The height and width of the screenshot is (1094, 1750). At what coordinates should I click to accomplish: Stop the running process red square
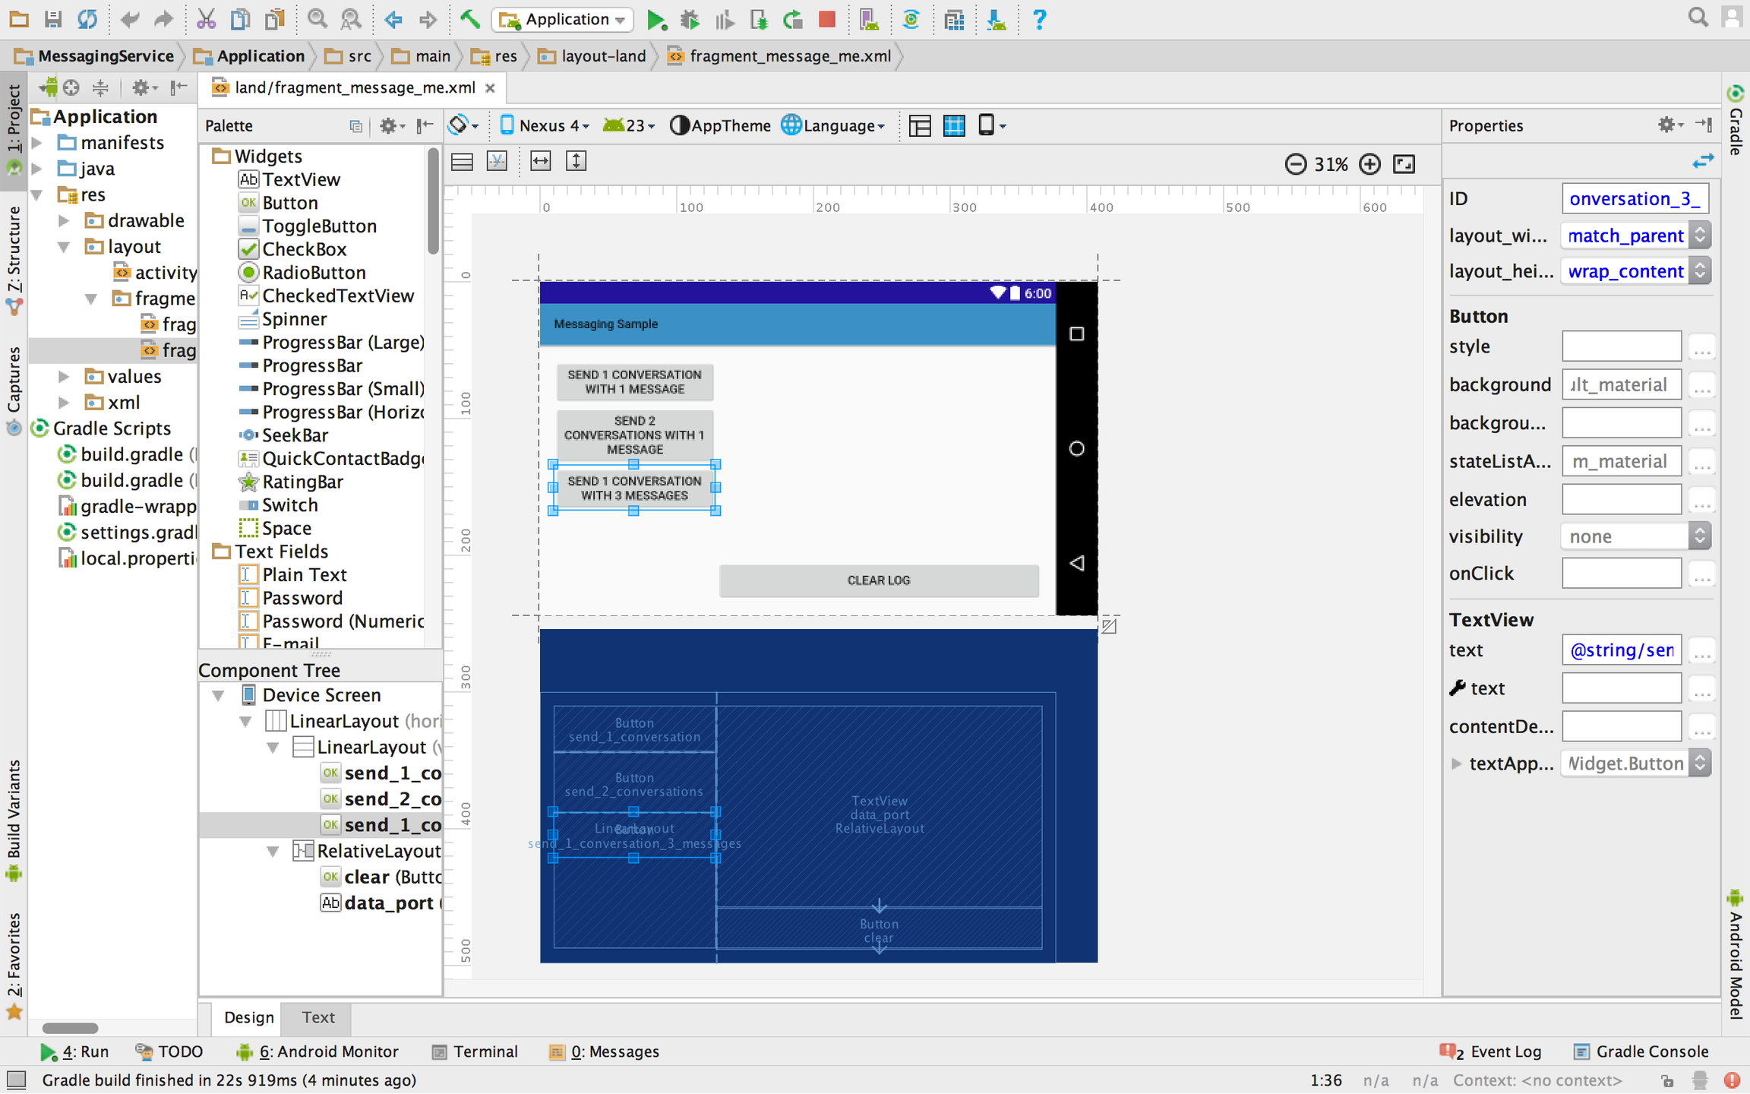click(827, 20)
